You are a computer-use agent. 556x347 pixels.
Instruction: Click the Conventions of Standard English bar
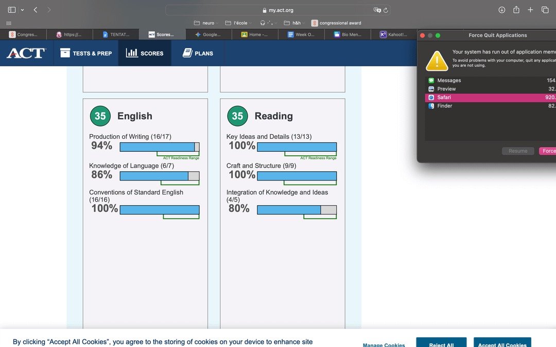click(x=160, y=210)
